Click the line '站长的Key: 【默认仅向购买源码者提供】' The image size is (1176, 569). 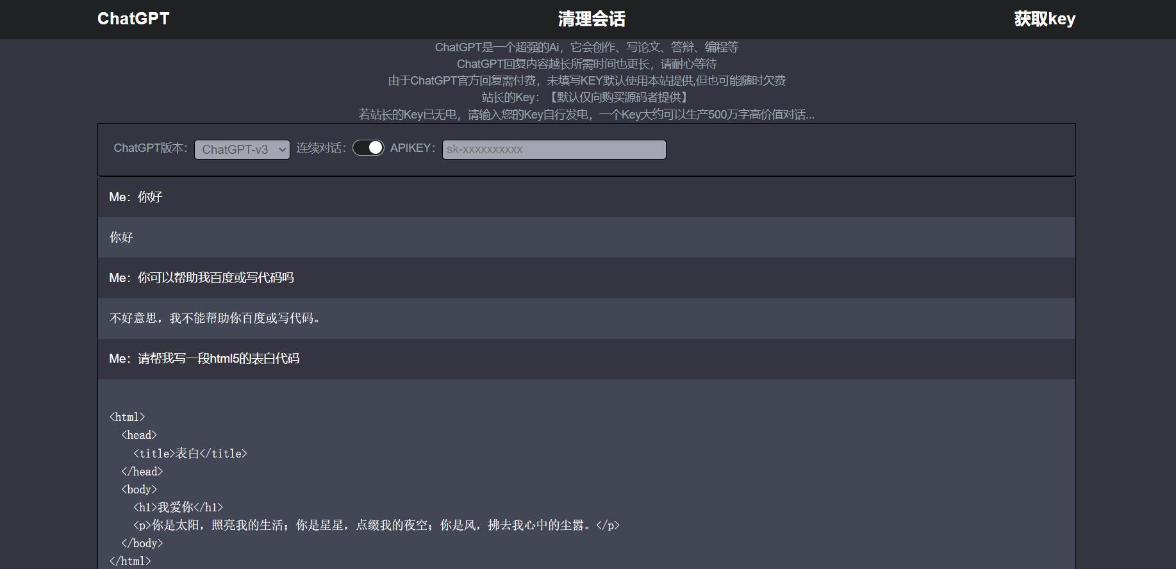coord(586,97)
